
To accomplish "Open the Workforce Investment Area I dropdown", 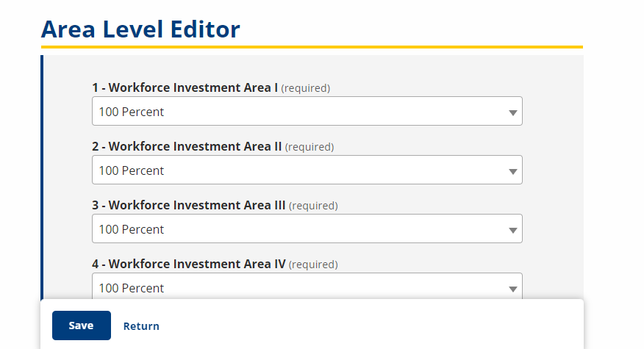I will click(307, 112).
